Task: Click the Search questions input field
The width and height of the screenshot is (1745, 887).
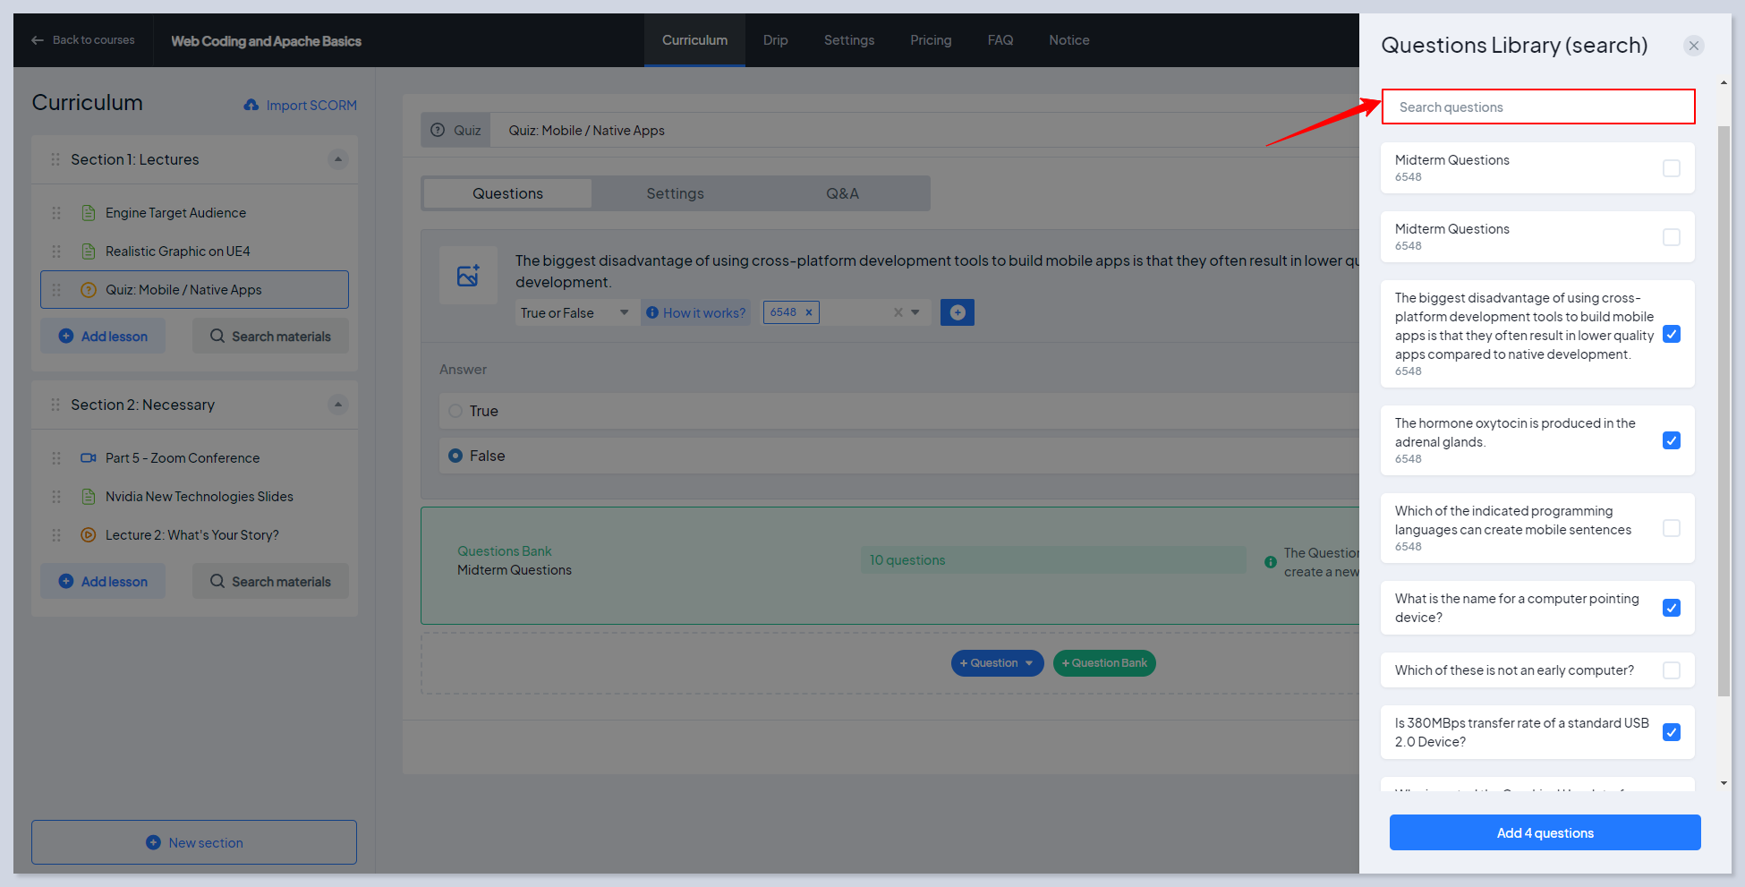Action: coord(1537,107)
